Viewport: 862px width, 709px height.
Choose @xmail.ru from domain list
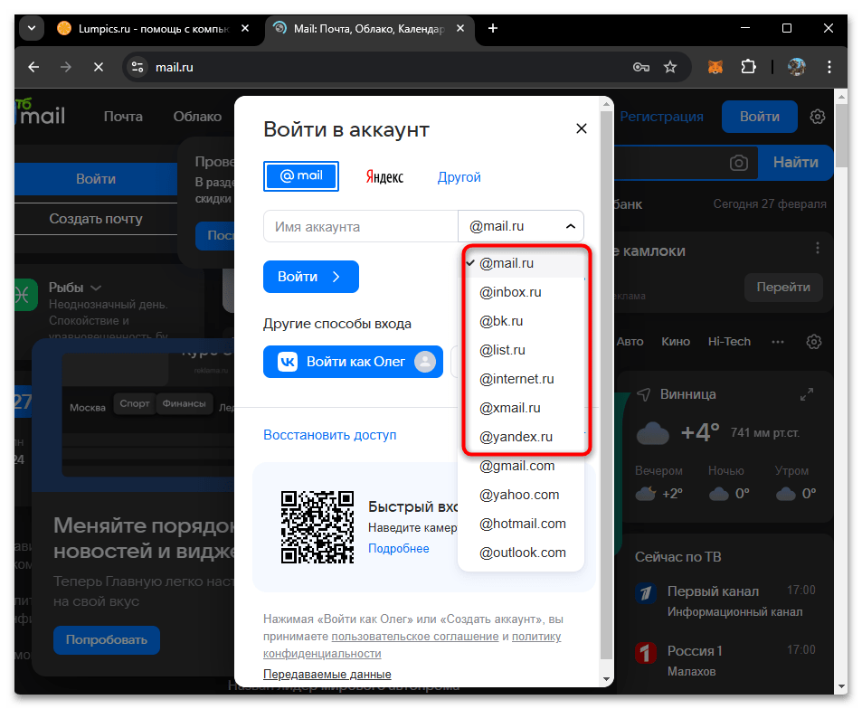coord(521,408)
